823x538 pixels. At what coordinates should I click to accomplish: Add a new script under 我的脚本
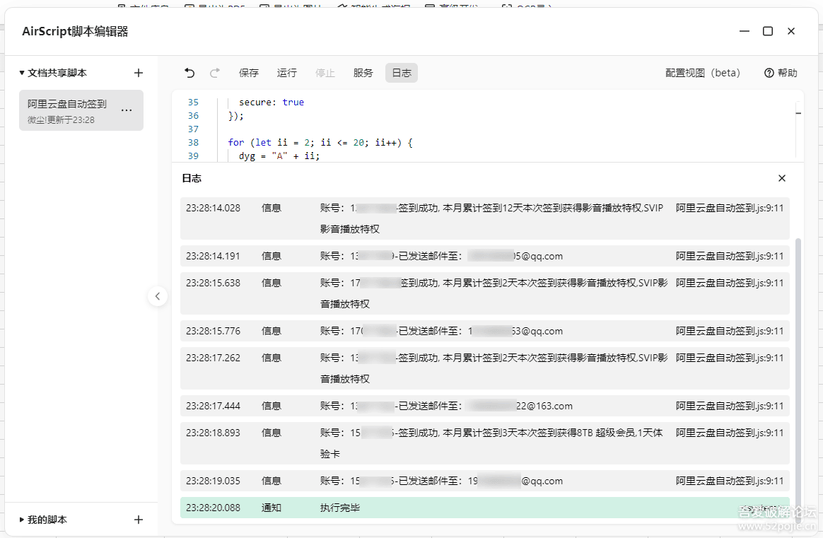[139, 520]
